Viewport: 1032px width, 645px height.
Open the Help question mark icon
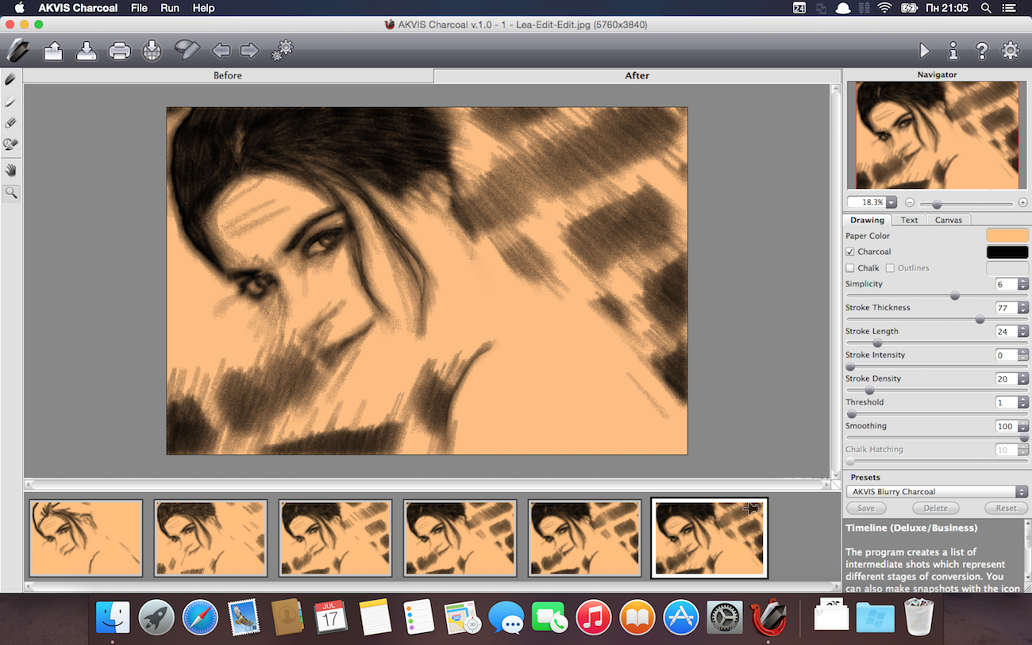(x=982, y=51)
